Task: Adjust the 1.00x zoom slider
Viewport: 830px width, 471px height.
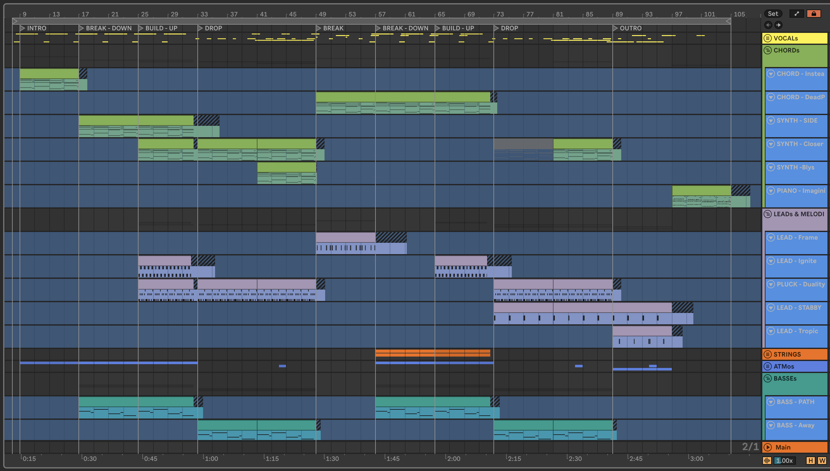Action: point(784,461)
